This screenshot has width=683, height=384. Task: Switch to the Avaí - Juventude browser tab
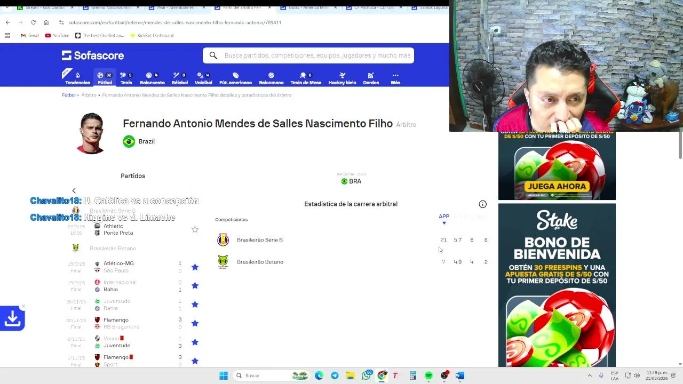click(176, 7)
